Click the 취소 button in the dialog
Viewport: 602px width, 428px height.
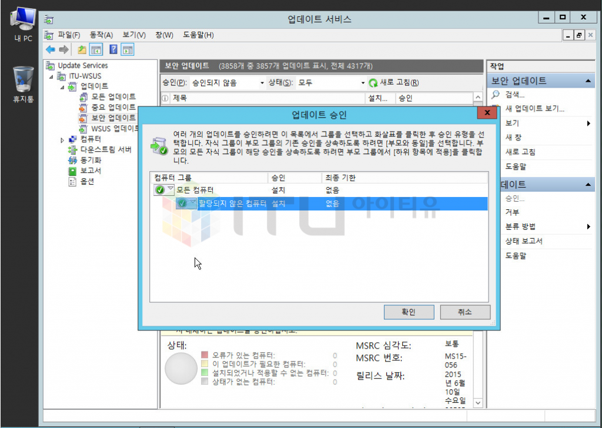(x=464, y=312)
